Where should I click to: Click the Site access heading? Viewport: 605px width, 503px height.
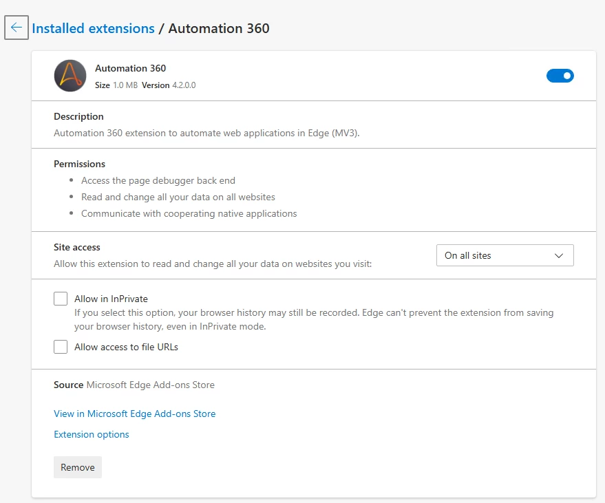[77, 247]
